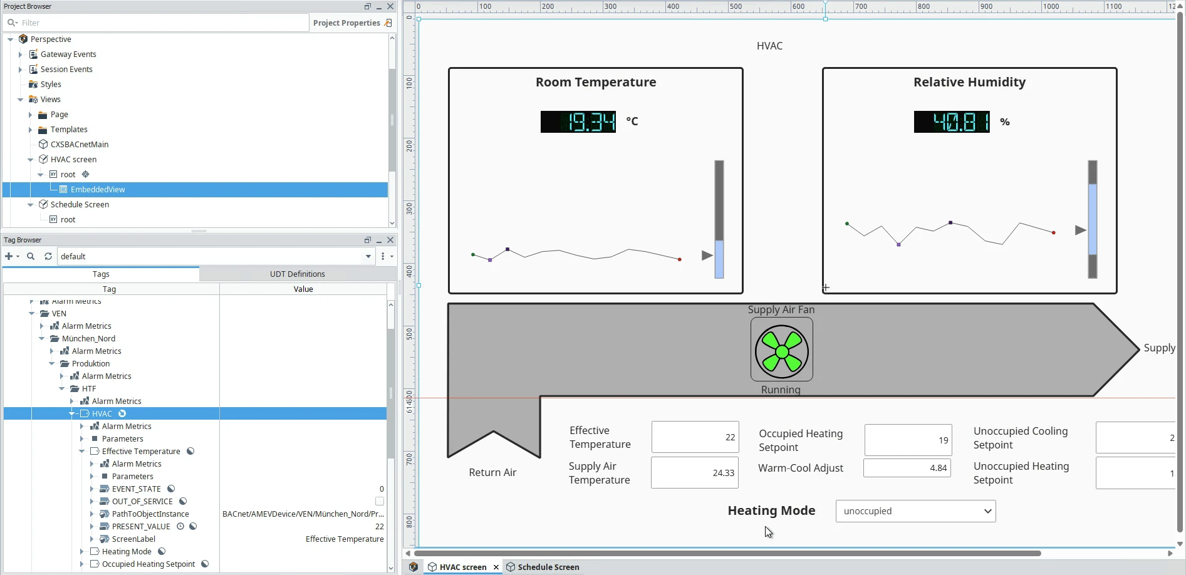Click the binding icon next to root

(86, 175)
